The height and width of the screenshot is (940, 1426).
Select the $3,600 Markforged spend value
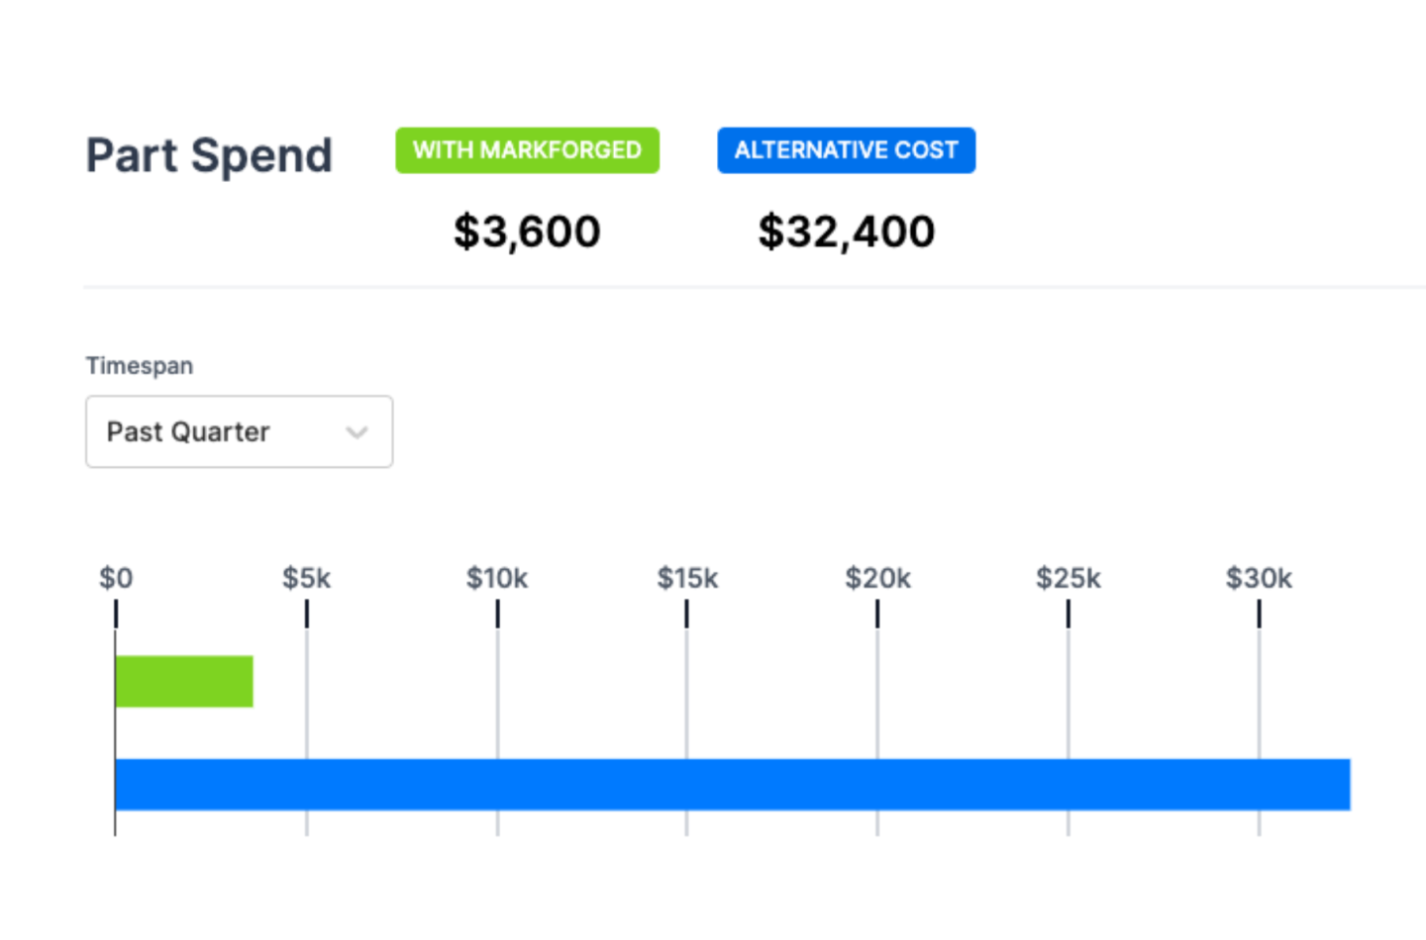(x=527, y=232)
